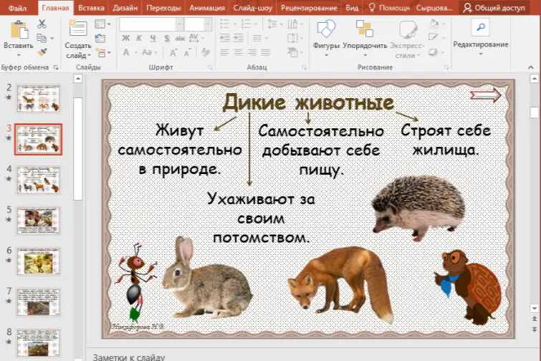Toggle justify text alignment
The height and width of the screenshot is (361, 541).
coord(265,52)
